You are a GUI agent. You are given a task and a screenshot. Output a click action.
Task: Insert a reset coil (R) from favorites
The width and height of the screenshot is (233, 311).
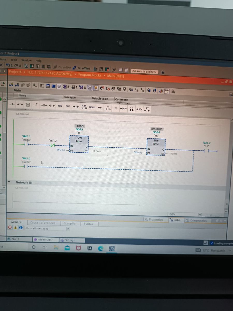click(139, 109)
